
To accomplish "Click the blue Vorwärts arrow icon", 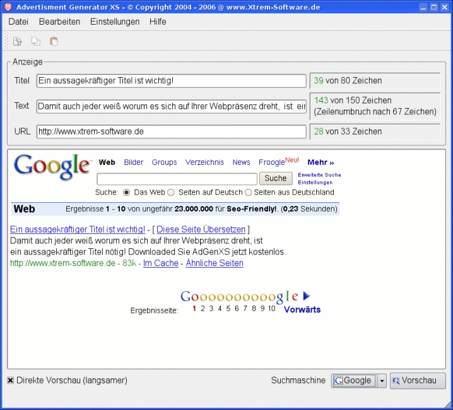I will coord(307,296).
